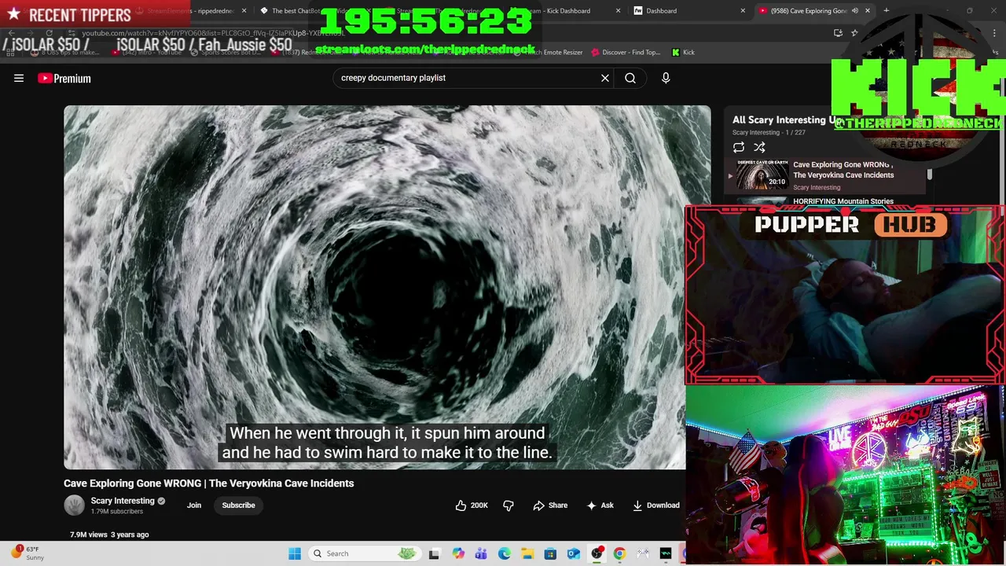This screenshot has width=1006, height=566.
Task: Download the video
Action: click(x=656, y=505)
